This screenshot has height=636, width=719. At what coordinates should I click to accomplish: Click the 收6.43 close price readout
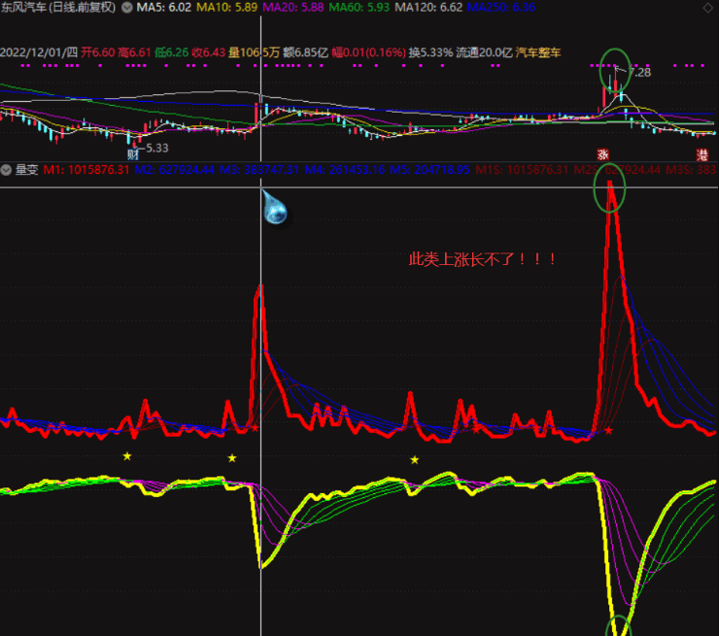click(x=209, y=52)
